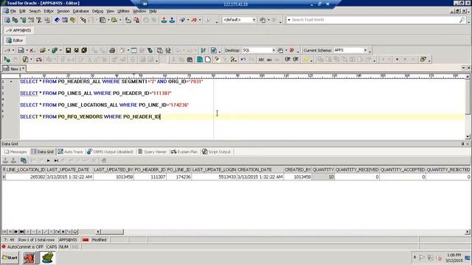Click the Editor window button
The height and width of the screenshot is (265, 472).
[x=15, y=40]
